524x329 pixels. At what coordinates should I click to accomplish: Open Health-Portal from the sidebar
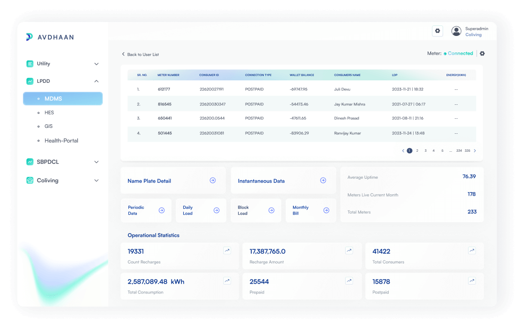[x=61, y=140]
